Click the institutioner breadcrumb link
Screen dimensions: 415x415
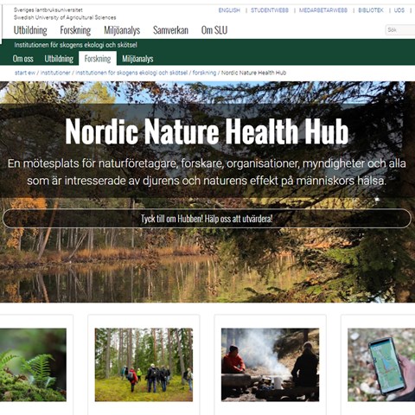(x=55, y=73)
